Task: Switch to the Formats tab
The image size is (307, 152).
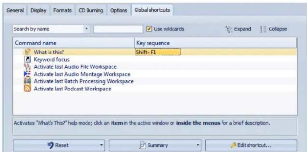Action: [x=62, y=10]
